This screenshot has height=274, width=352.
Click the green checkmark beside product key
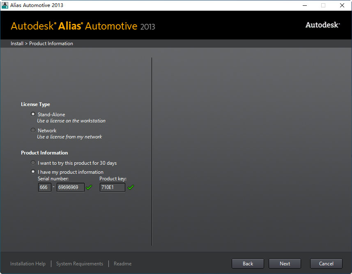point(131,187)
